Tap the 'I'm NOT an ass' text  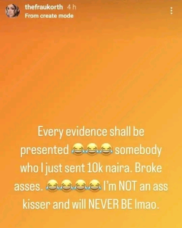135,186
